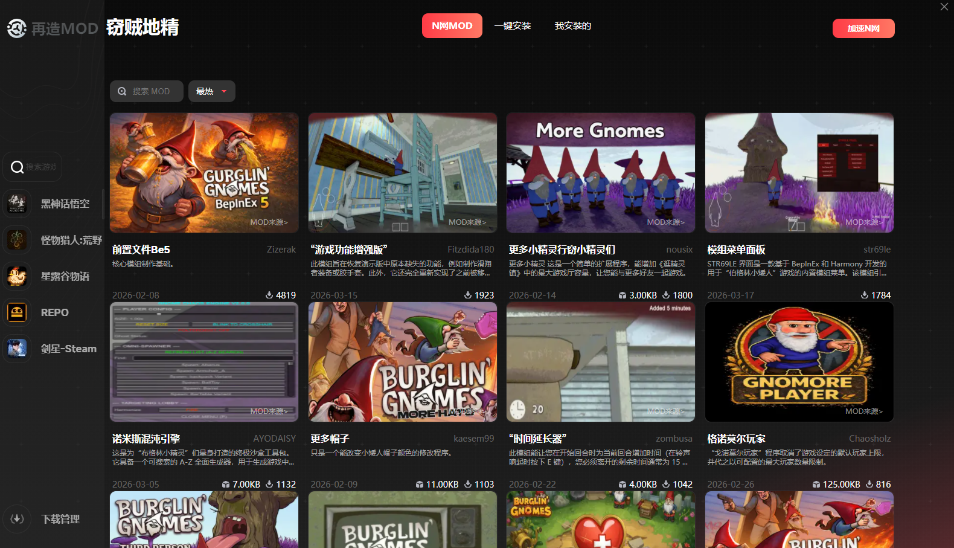Expand the 最热 sort dropdown
Screen dimensions: 954x548
coord(211,91)
